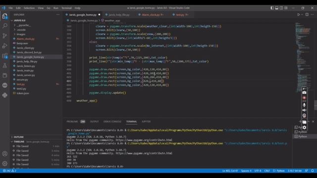Open the feedback icon in status bar
Image resolution: width=317 pixels, height=178 pixels.
307,171
